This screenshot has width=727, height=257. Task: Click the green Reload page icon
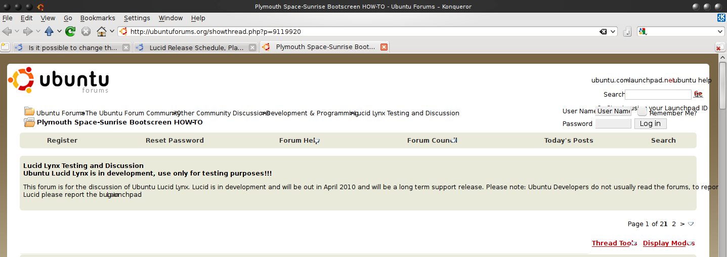tap(70, 31)
